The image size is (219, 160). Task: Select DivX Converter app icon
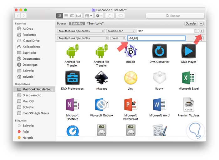click(x=160, y=51)
